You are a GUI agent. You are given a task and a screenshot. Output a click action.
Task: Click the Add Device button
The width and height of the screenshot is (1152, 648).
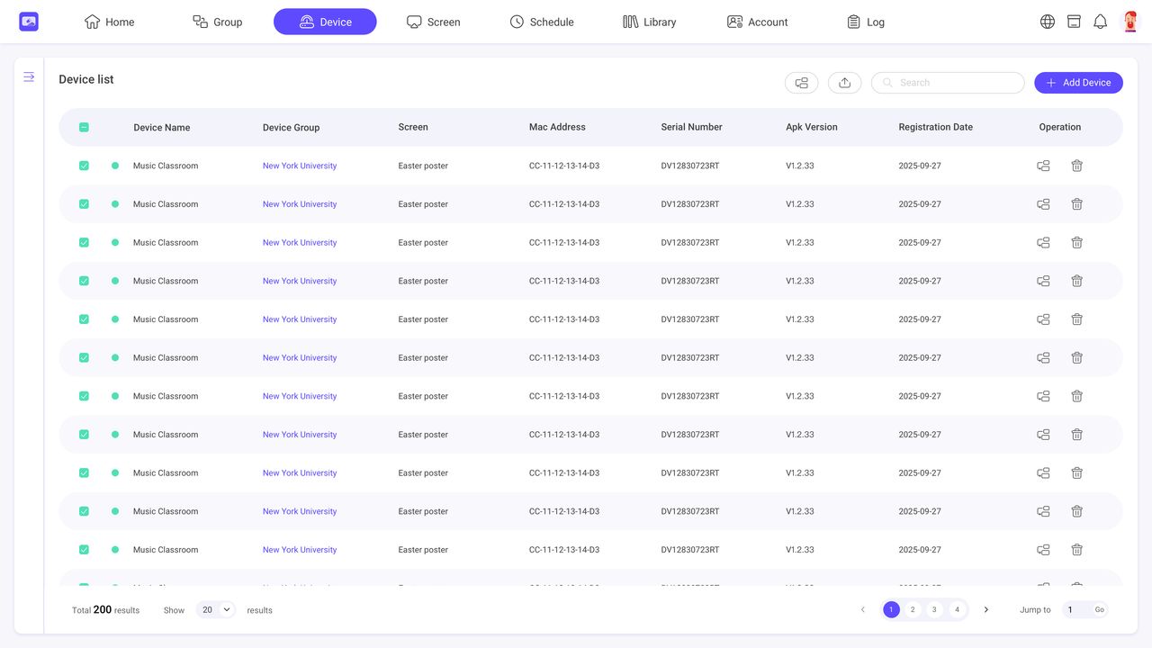point(1078,83)
